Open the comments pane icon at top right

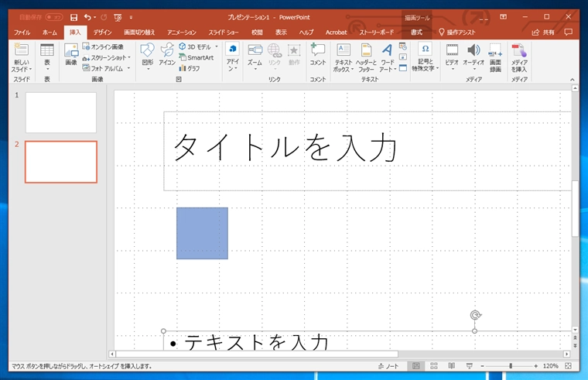click(x=569, y=33)
